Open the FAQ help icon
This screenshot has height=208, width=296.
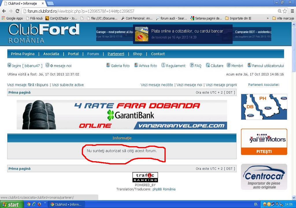click(192, 65)
